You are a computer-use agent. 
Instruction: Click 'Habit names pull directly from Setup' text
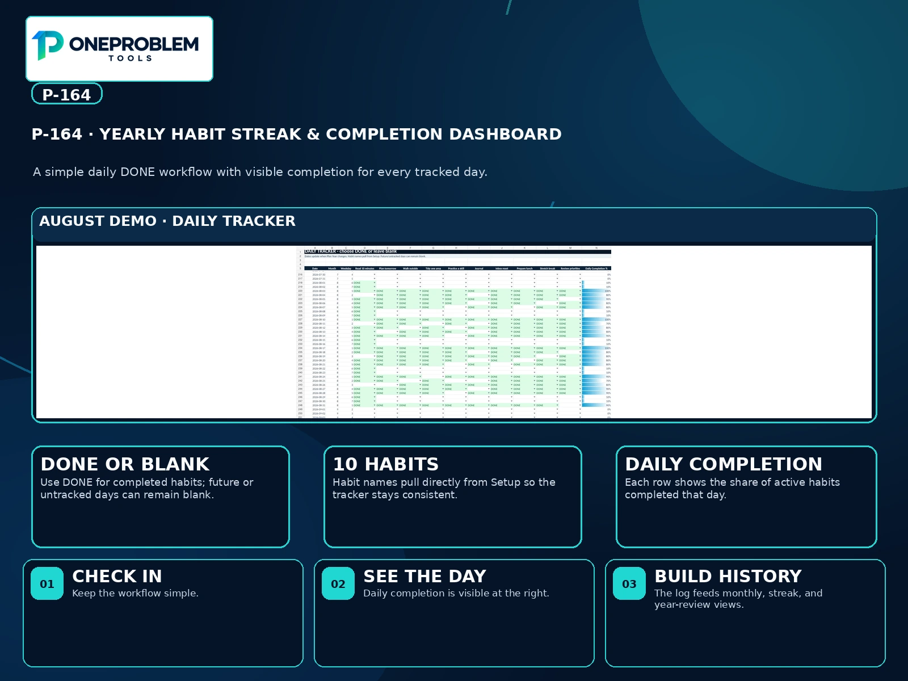point(444,488)
